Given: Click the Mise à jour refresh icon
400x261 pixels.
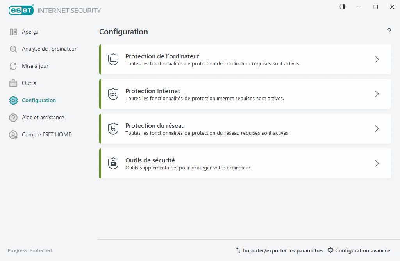Looking at the screenshot, I should [13, 66].
